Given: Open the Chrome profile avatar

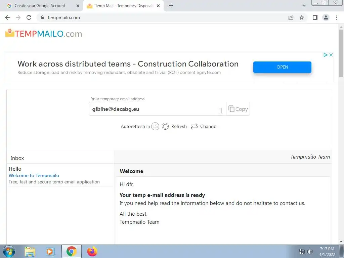Looking at the screenshot, I should point(326,17).
